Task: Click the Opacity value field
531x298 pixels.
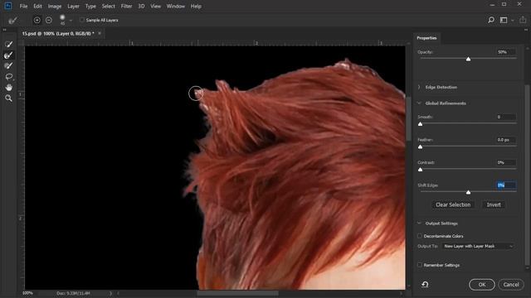Action: click(506, 52)
